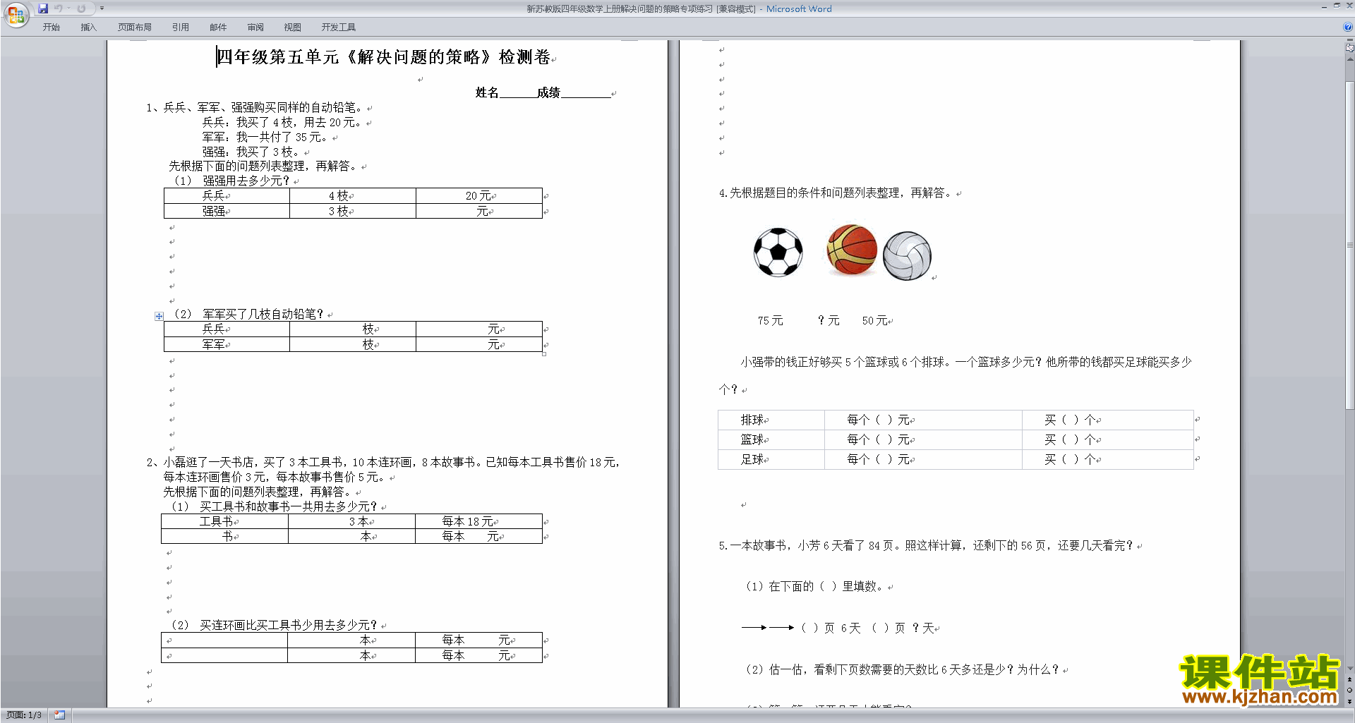1355x723 pixels.
Task: Click the question text '强强用去多少元？'
Action: 246,181
